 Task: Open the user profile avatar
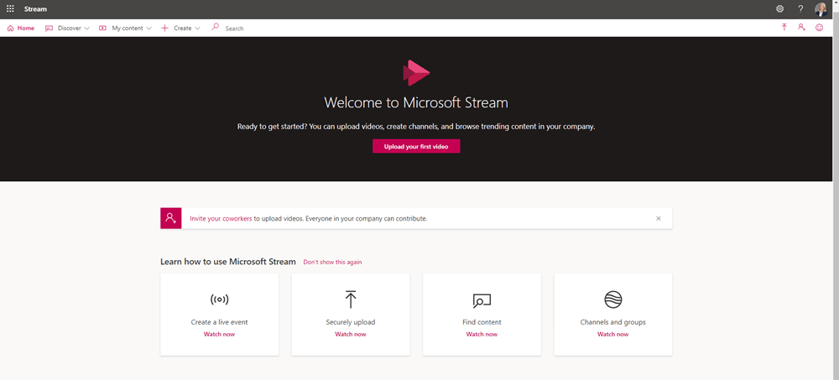point(821,9)
